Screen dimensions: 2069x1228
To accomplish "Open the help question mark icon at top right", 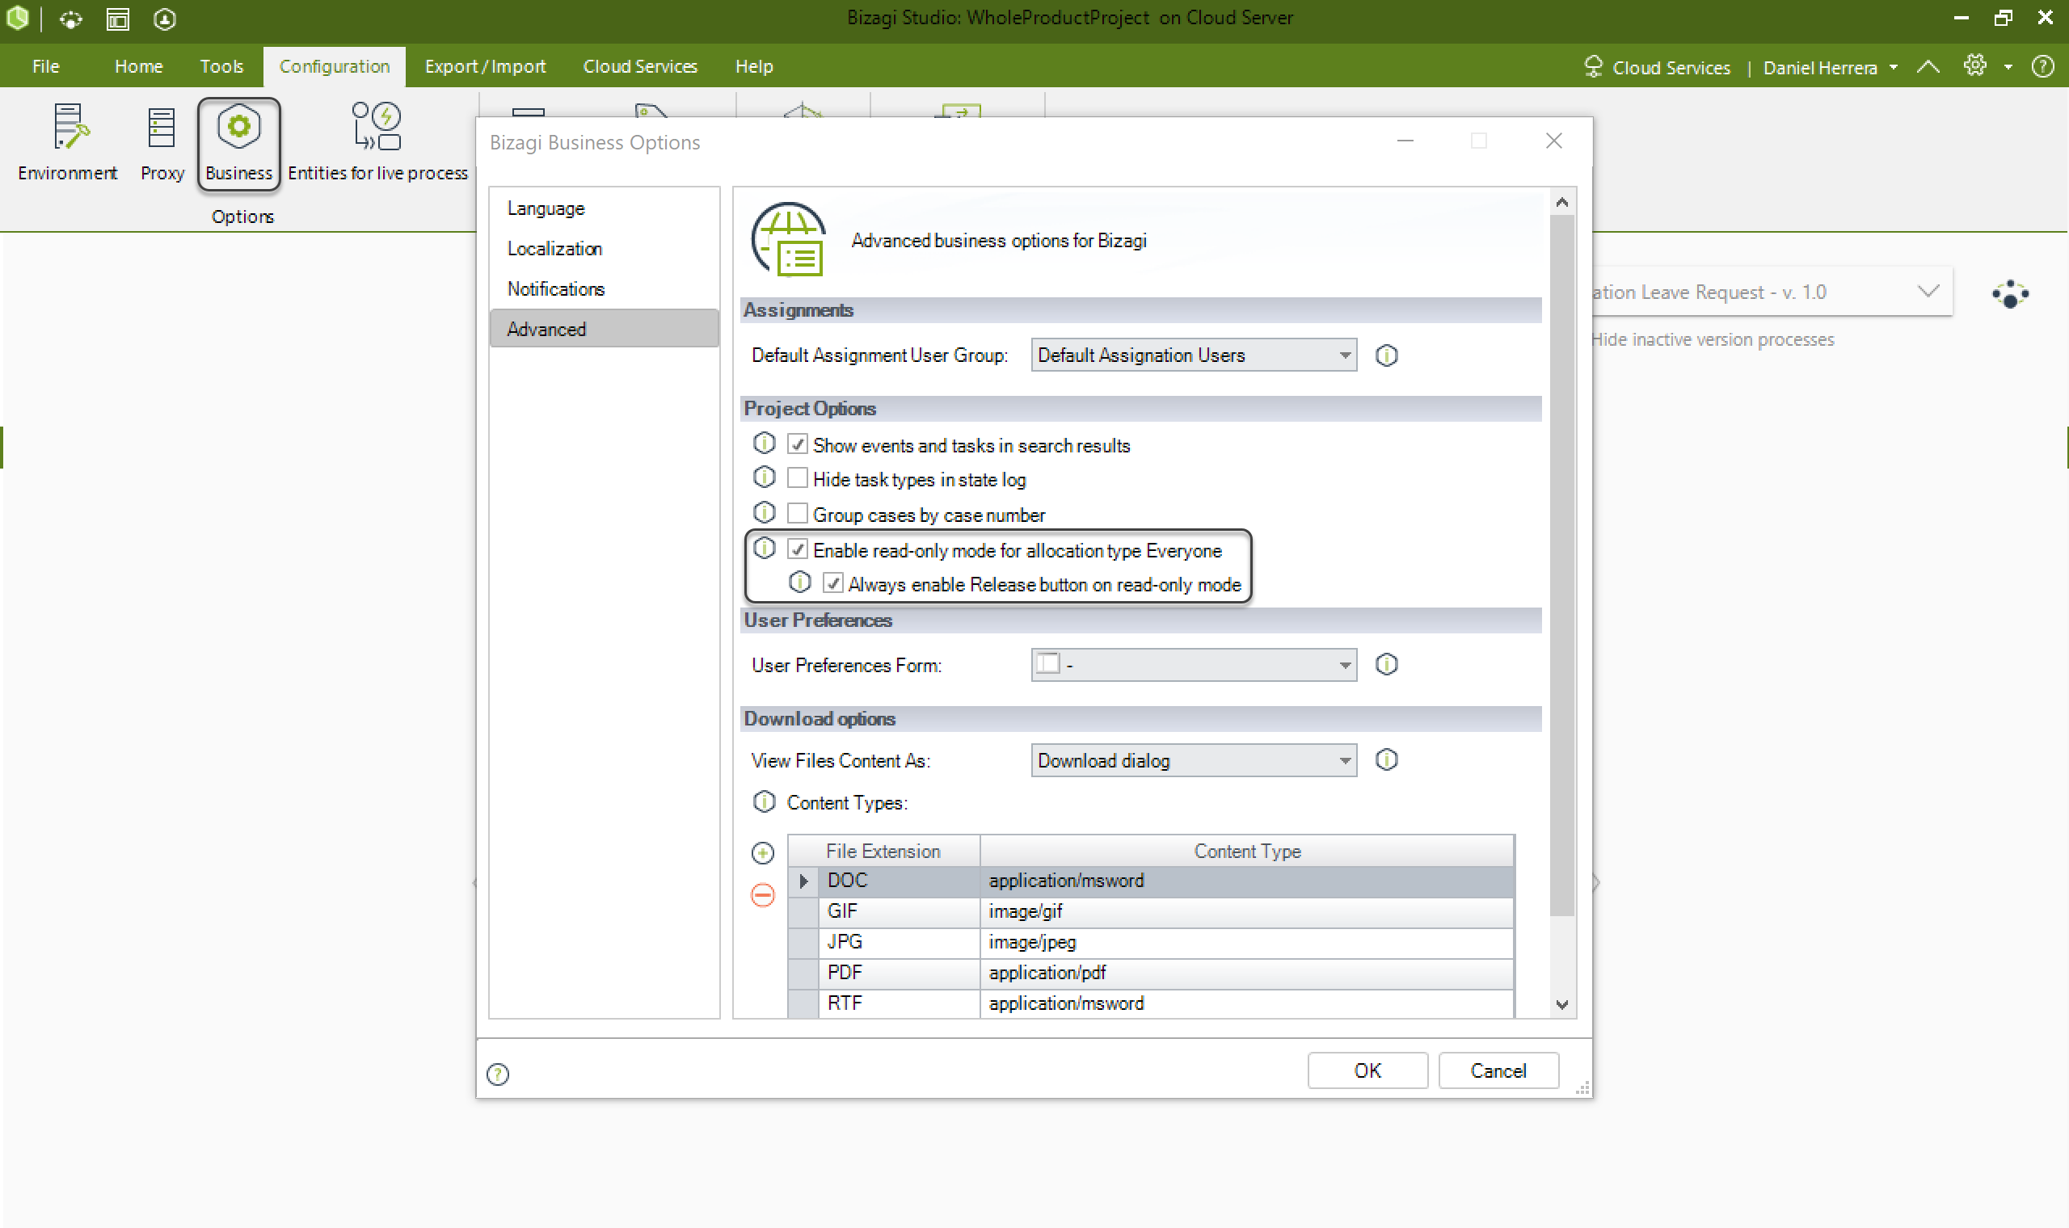I will (2042, 66).
